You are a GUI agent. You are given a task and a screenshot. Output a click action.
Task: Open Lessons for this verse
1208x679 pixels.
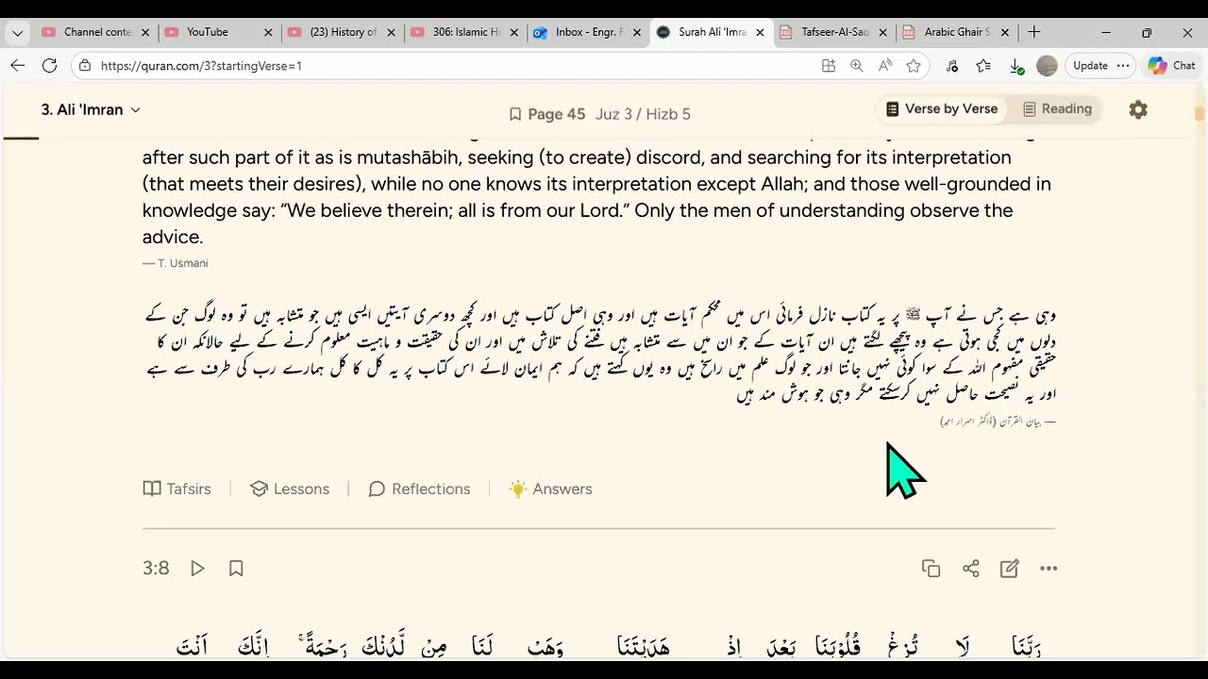pyautogui.click(x=290, y=489)
